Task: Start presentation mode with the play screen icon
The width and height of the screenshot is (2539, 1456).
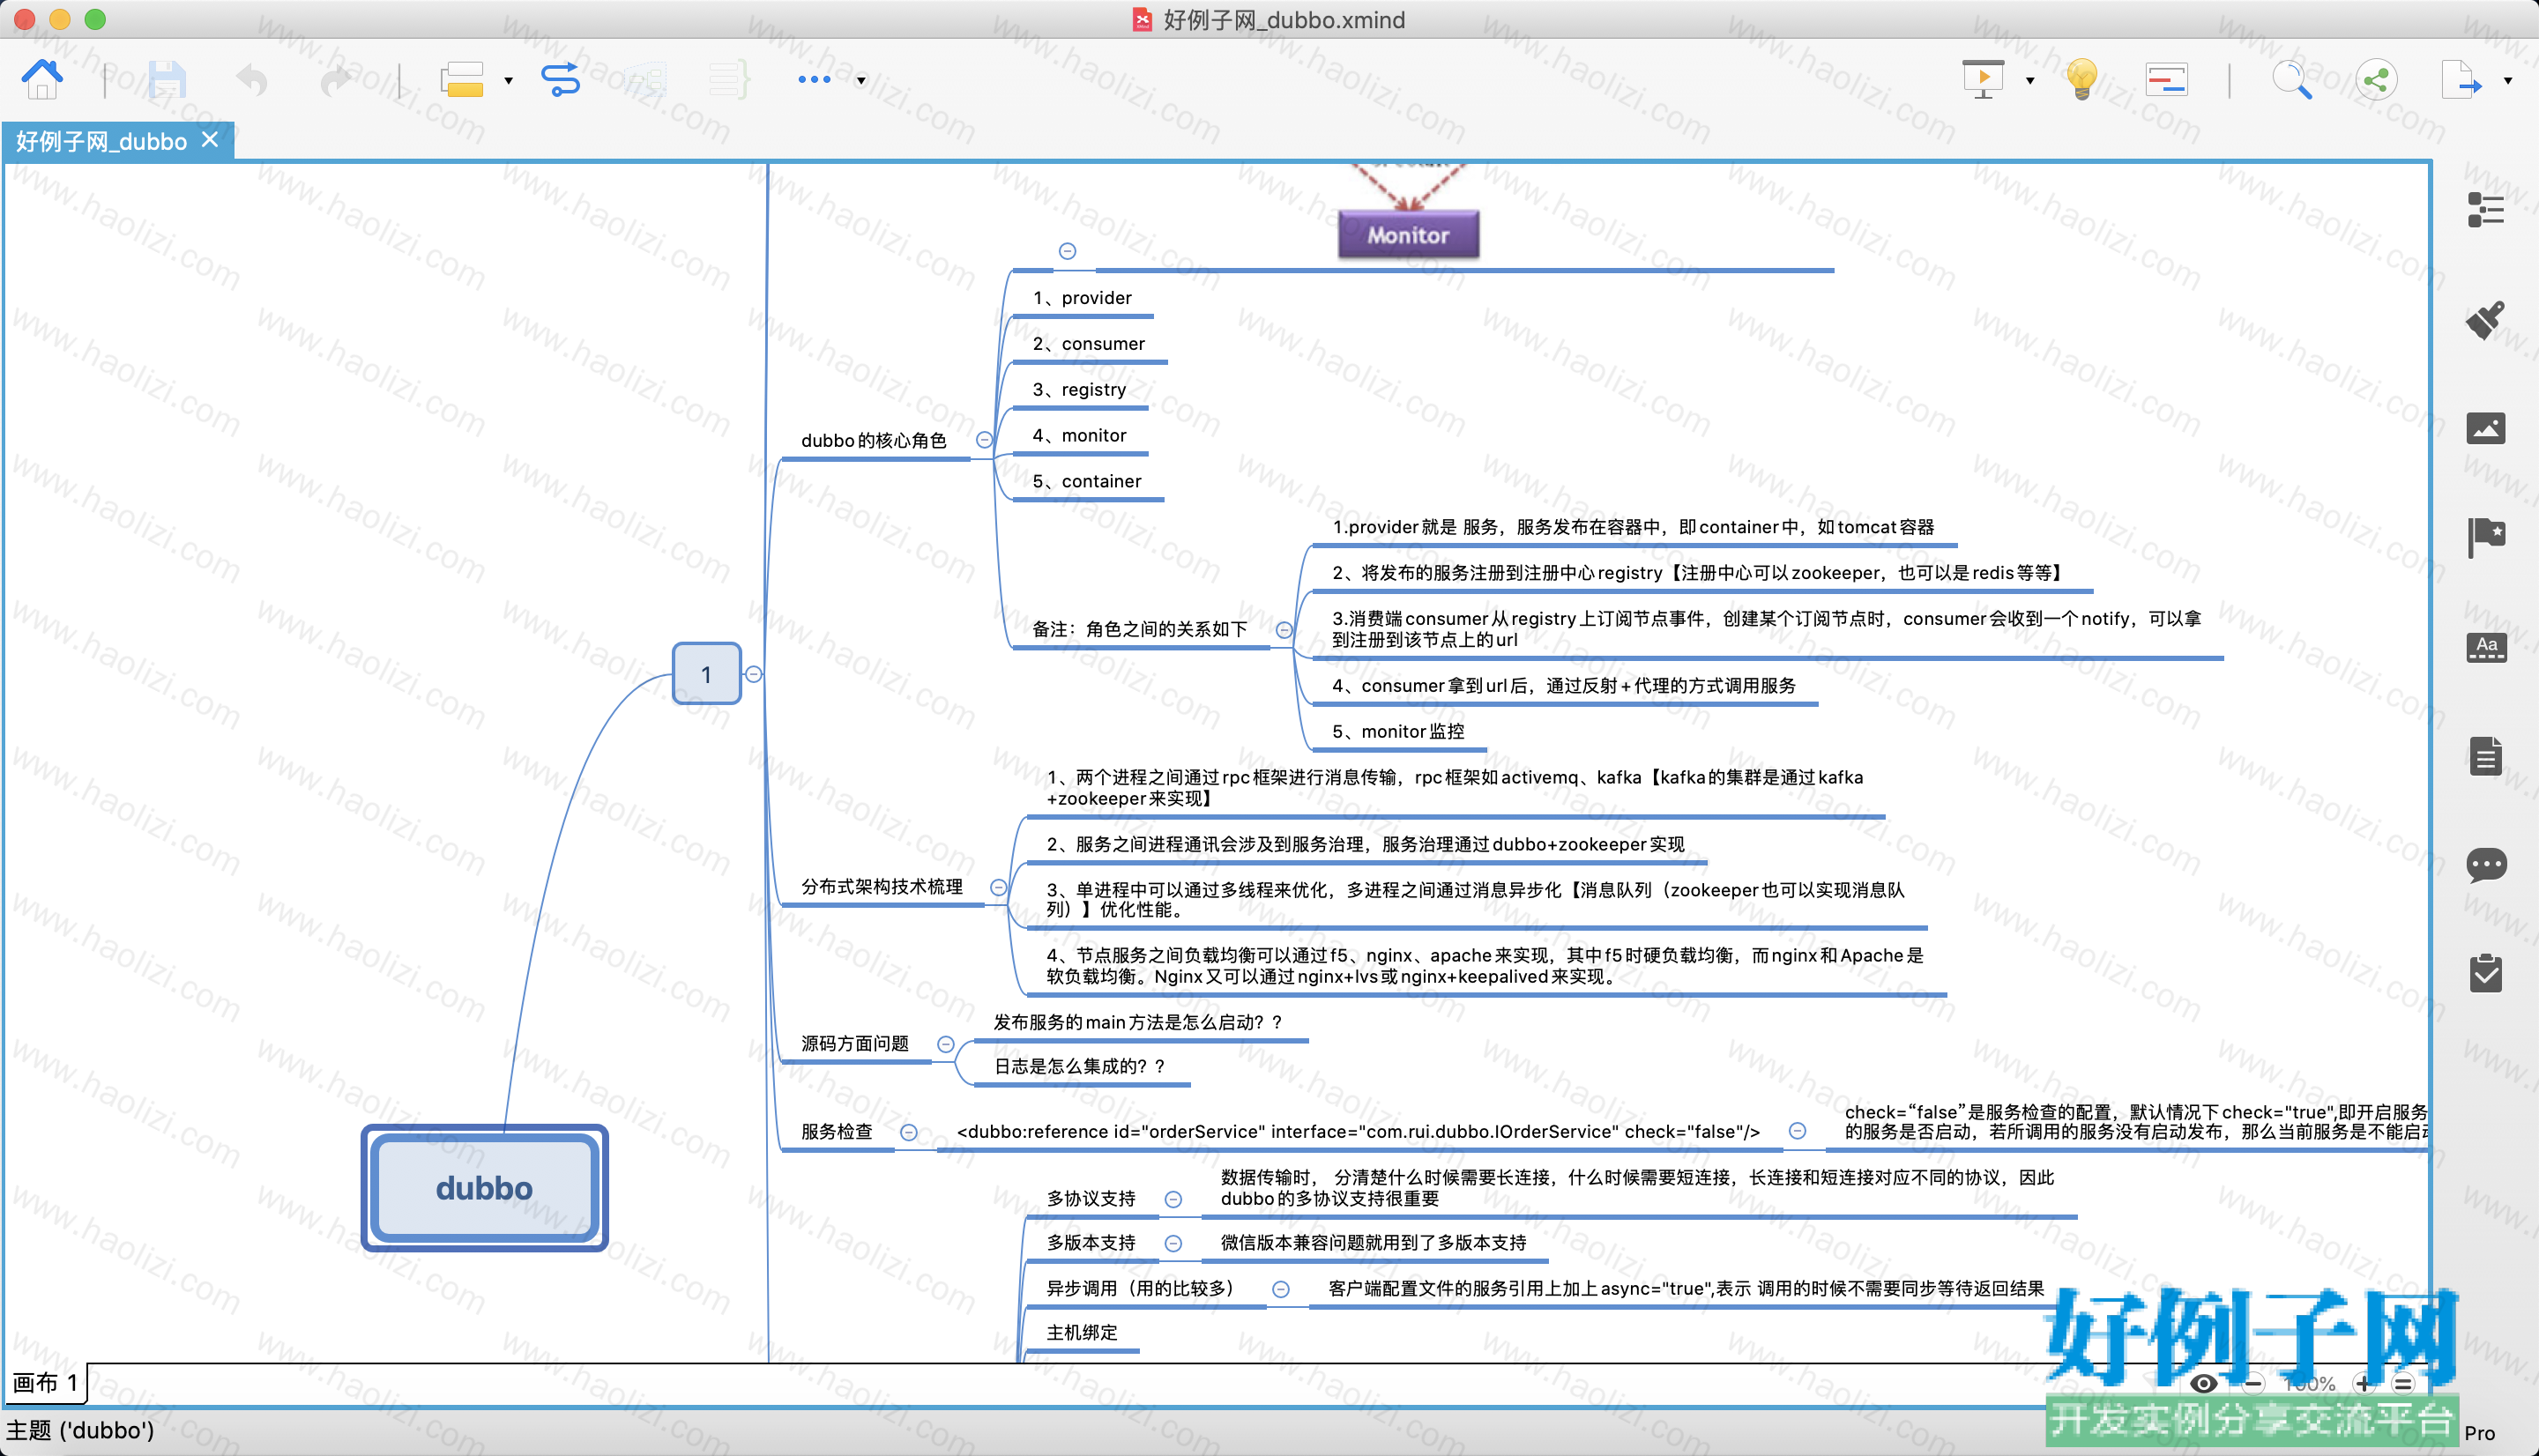Action: tap(1982, 79)
